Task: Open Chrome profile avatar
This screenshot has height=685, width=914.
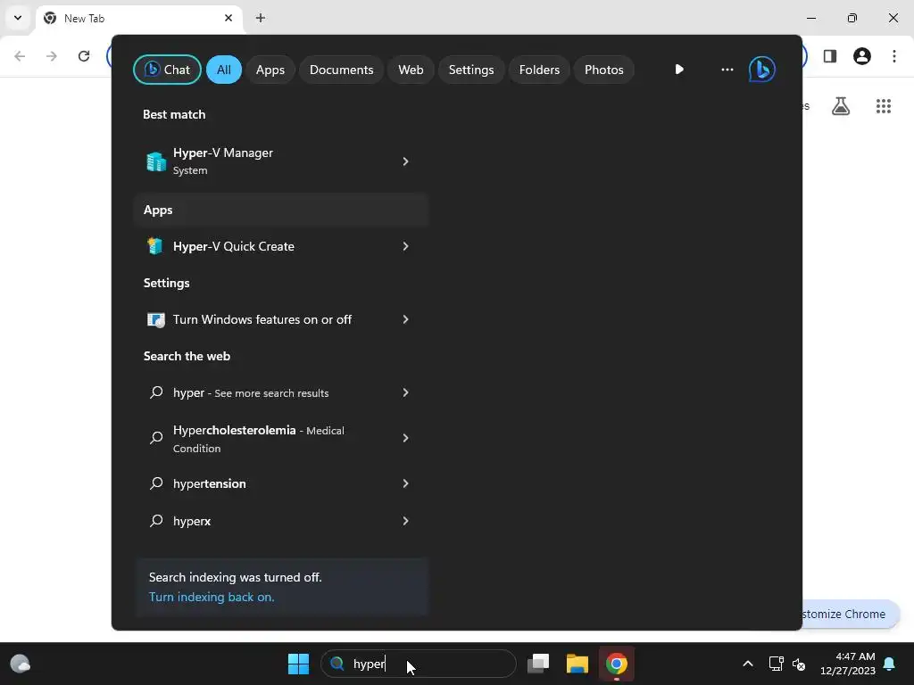Action: pos(862,56)
